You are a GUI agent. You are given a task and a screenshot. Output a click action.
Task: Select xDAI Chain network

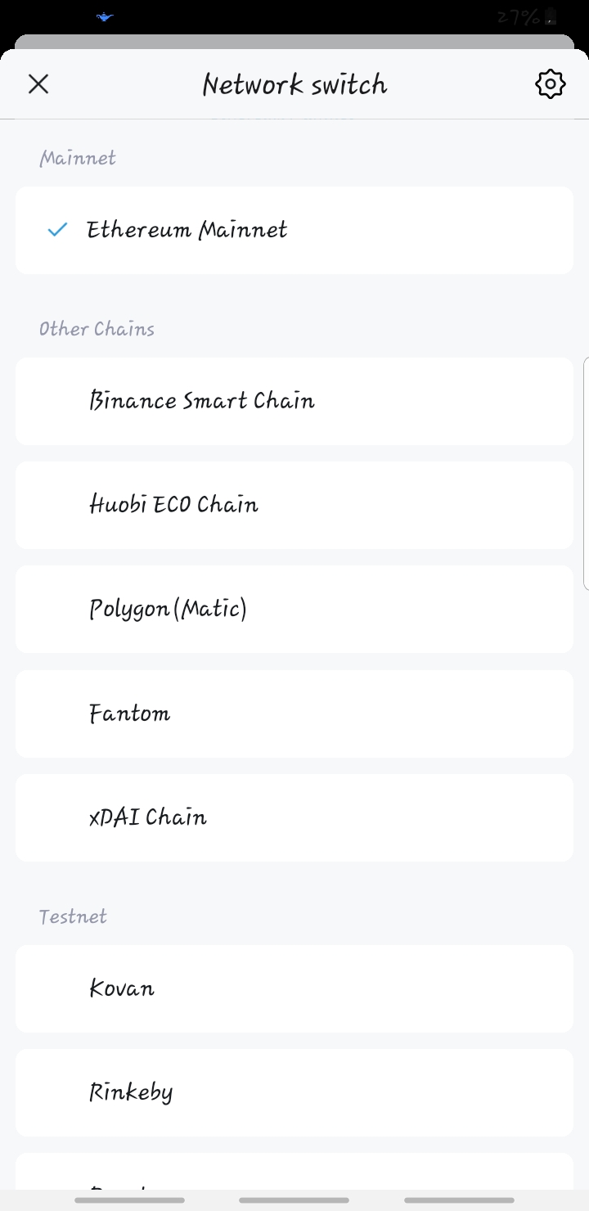[294, 817]
